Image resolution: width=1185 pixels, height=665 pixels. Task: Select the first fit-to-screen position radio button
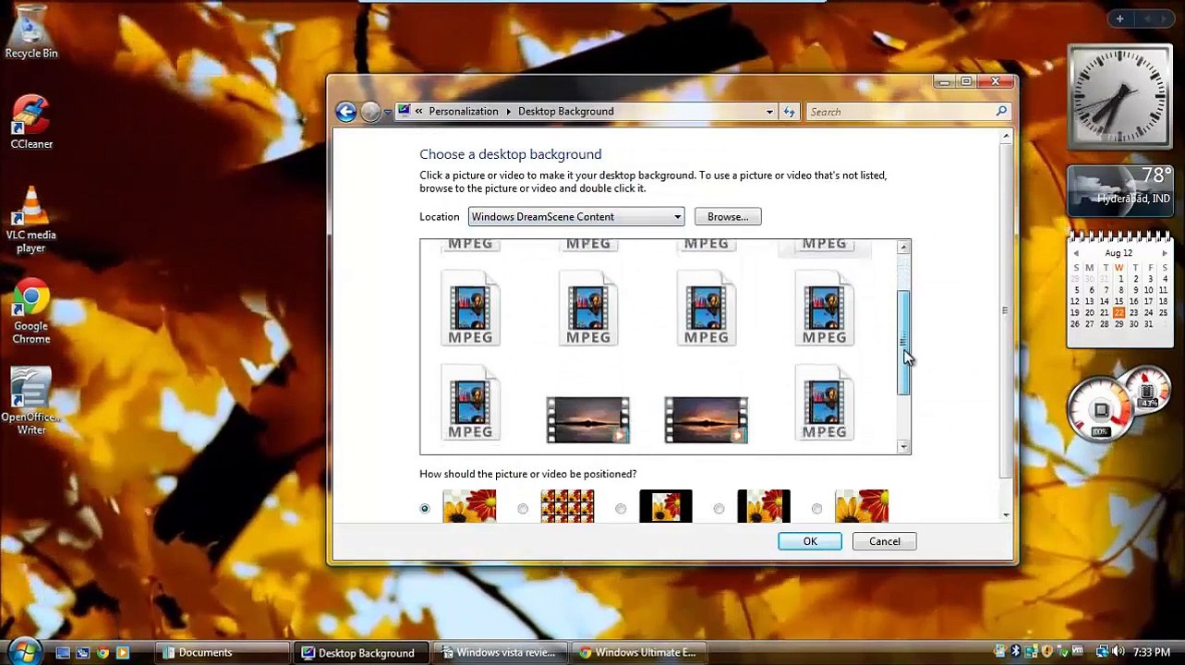tap(425, 509)
